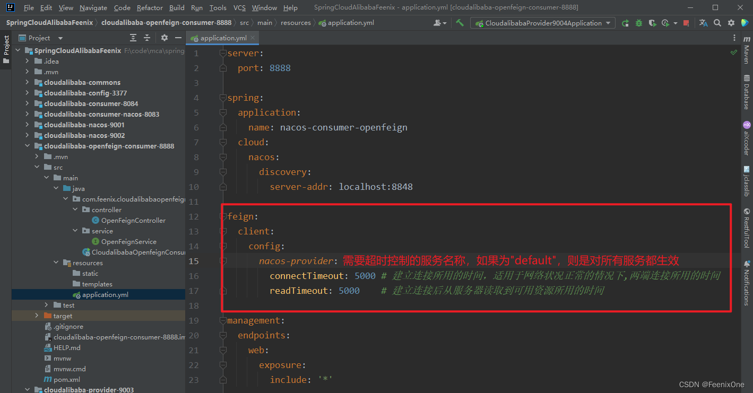Click the application.yml breadcrumb

(x=346, y=23)
